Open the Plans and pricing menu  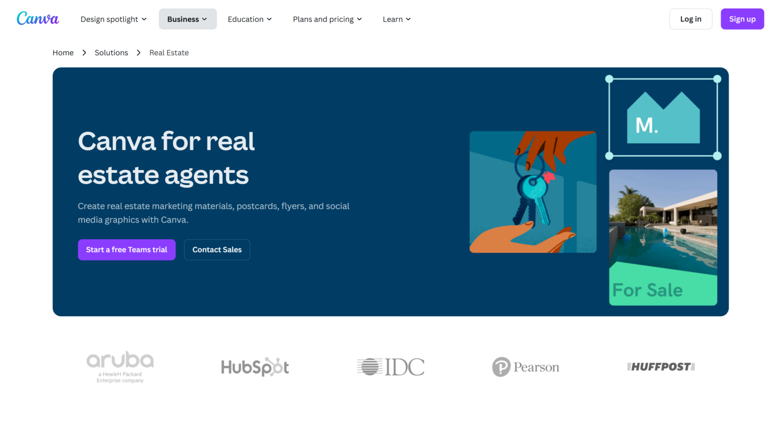coord(327,19)
